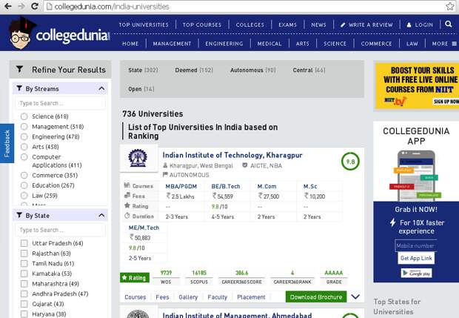Viewport: 459px width, 318px height.
Task: Click the Download Brochure button
Action: [316, 297]
